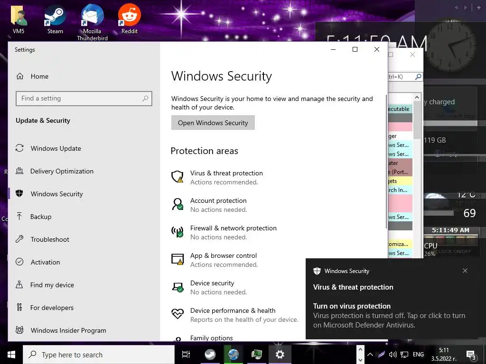This screenshot has height=364, width=486.
Task: Click the Turn on virus protection notification
Action: (389, 315)
